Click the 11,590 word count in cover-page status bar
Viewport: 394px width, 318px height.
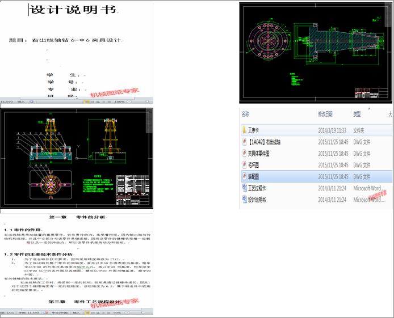[7, 101]
